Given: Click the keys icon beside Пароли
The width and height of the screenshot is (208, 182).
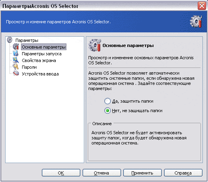Looking at the screenshot, I should (16, 67).
